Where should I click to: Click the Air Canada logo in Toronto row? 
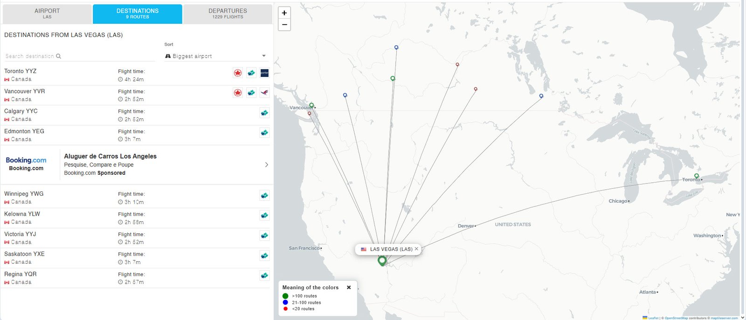click(238, 73)
